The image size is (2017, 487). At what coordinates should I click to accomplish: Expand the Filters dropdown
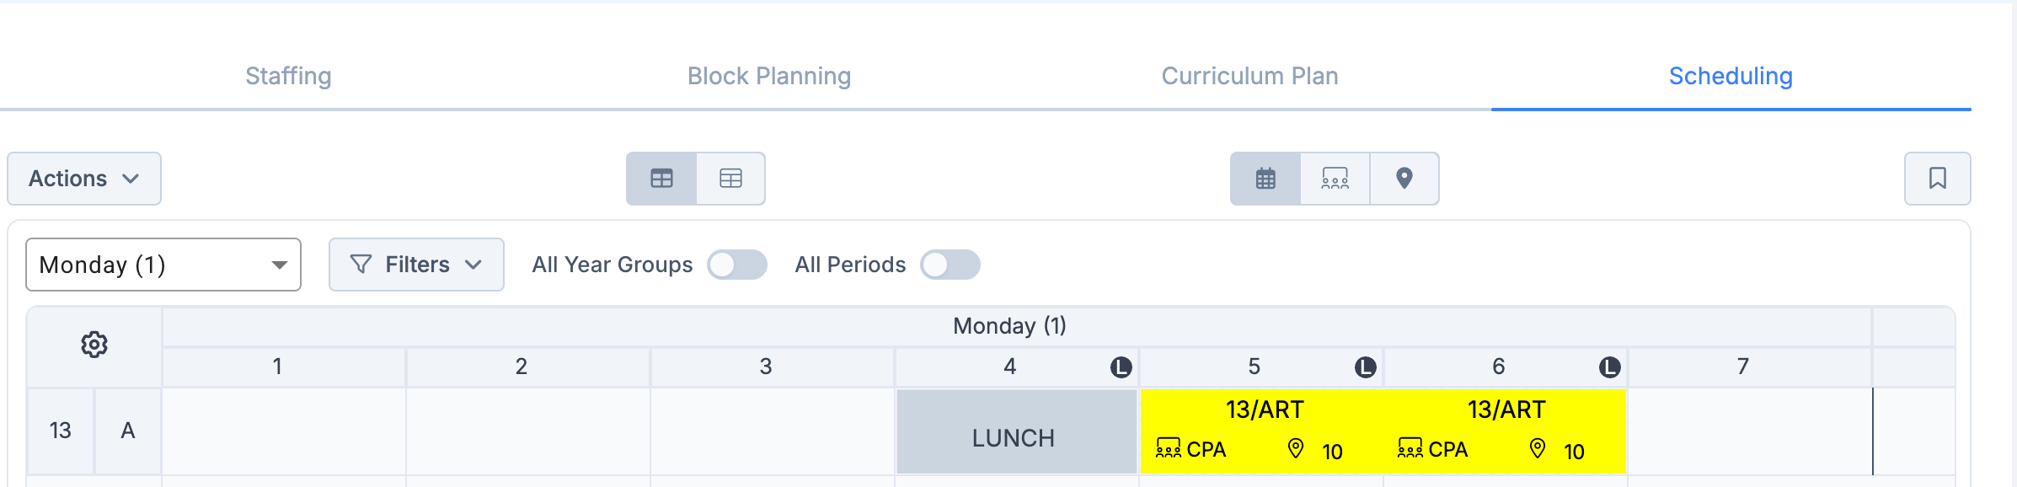[416, 265]
